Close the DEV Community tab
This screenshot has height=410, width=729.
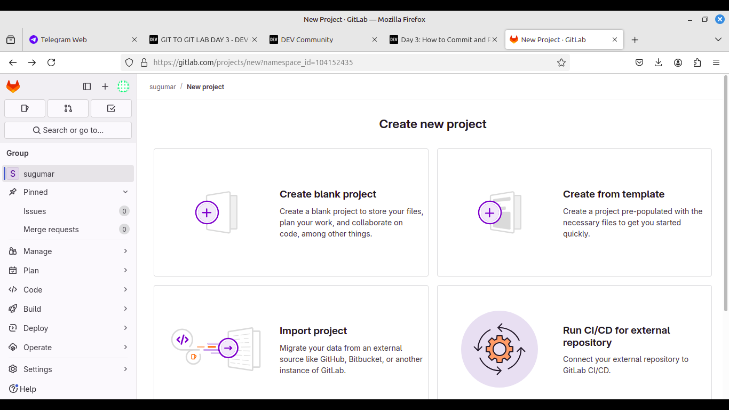[x=375, y=40]
